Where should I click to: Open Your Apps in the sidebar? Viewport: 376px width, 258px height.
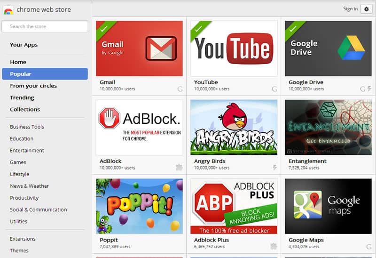23,45
